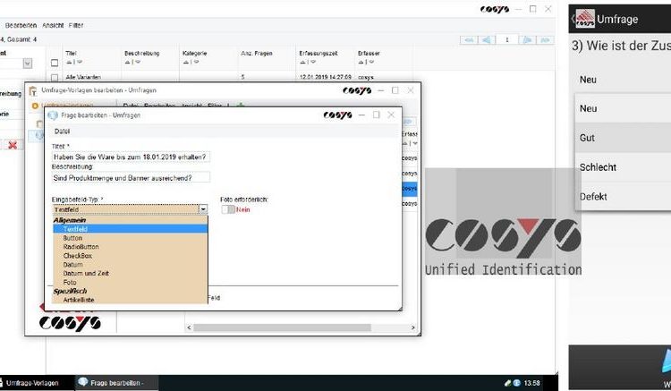
Task: Toggle the Foto erforderlich switch
Action: (x=228, y=209)
